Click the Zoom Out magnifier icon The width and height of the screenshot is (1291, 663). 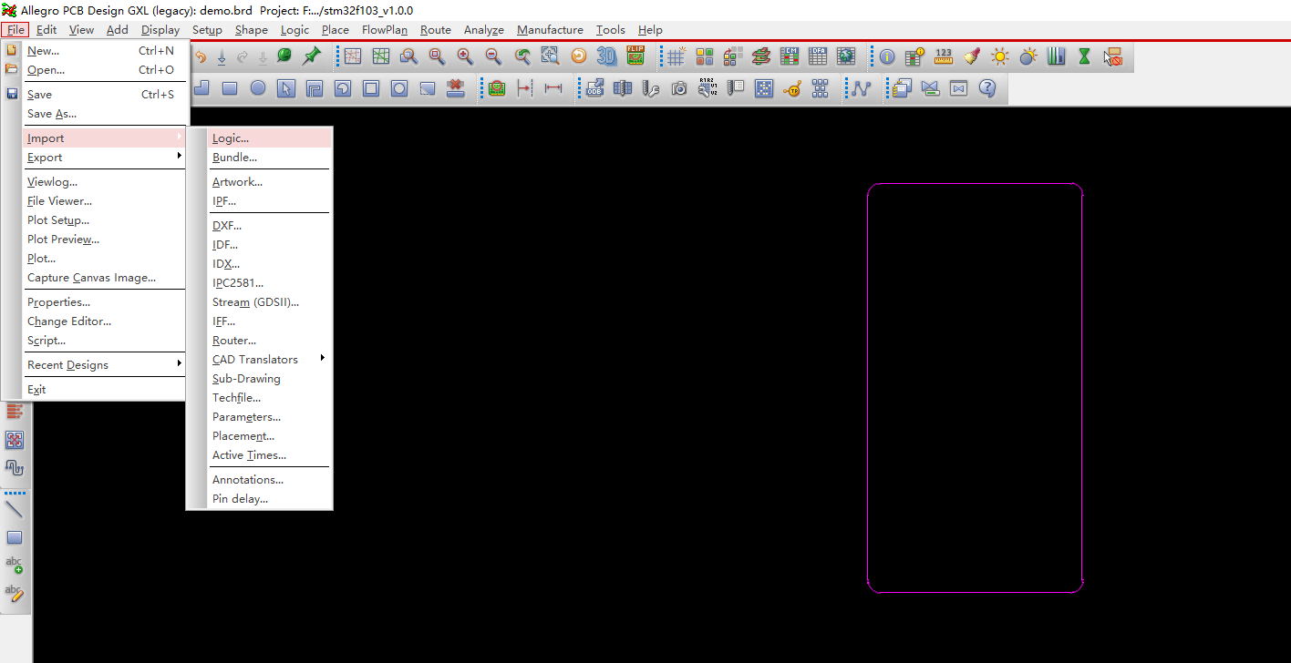coord(493,56)
